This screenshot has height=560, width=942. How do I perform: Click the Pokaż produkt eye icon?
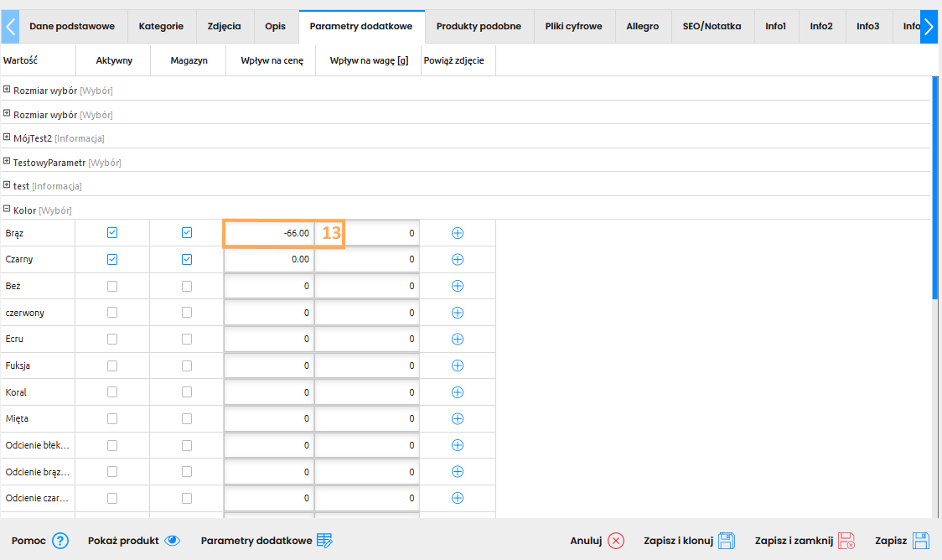[172, 541]
